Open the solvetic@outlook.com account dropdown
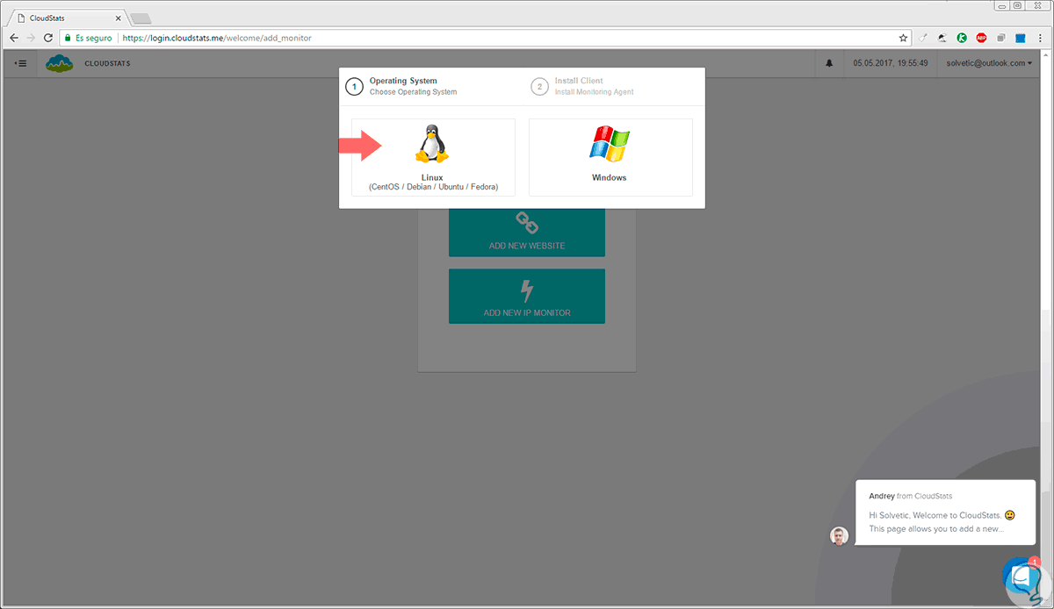The height and width of the screenshot is (609, 1054). click(989, 63)
